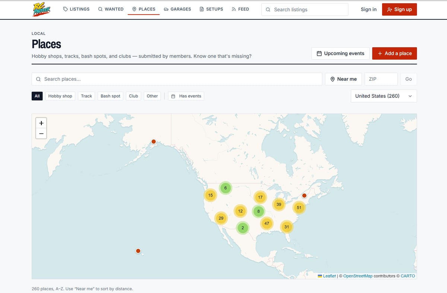Zoom in on the map

point(41,123)
